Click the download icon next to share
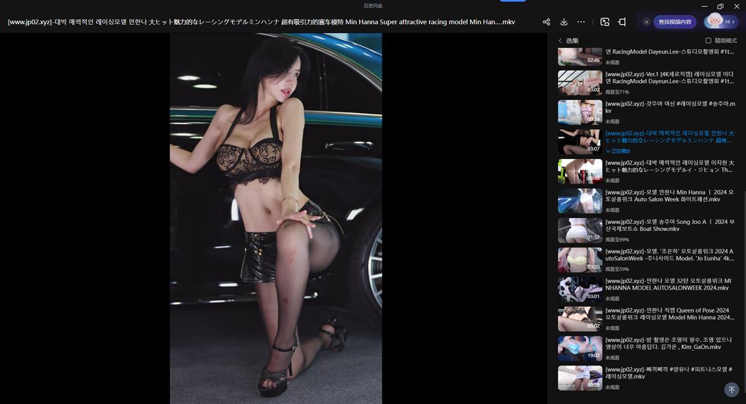The width and height of the screenshot is (746, 404). [x=563, y=21]
